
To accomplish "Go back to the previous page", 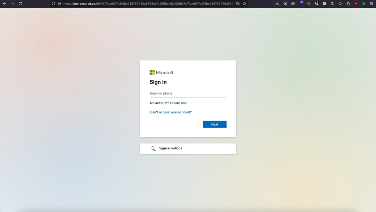I will (5, 4).
